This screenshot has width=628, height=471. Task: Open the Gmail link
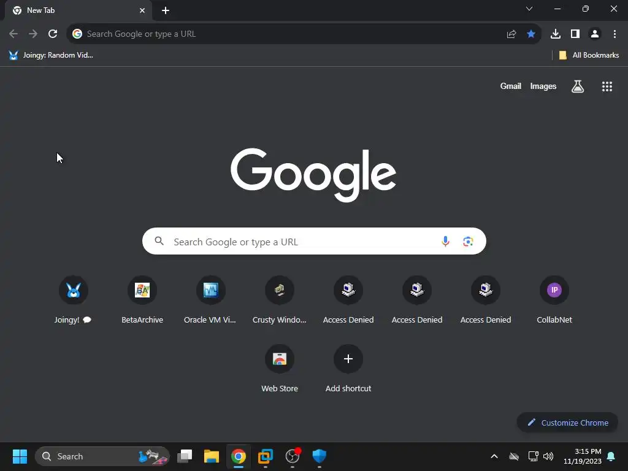click(x=511, y=86)
